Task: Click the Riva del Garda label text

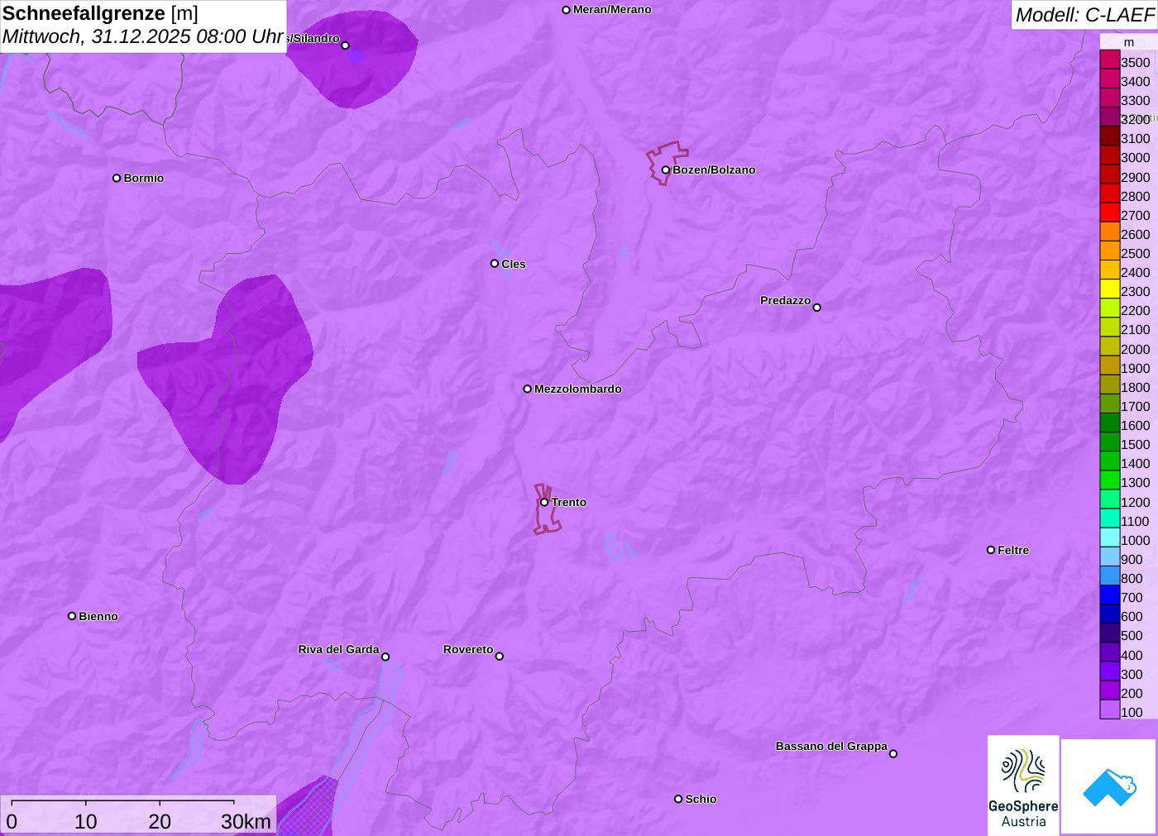Action: tap(338, 649)
